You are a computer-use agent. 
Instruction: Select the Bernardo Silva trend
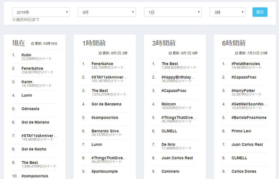coord(105,131)
